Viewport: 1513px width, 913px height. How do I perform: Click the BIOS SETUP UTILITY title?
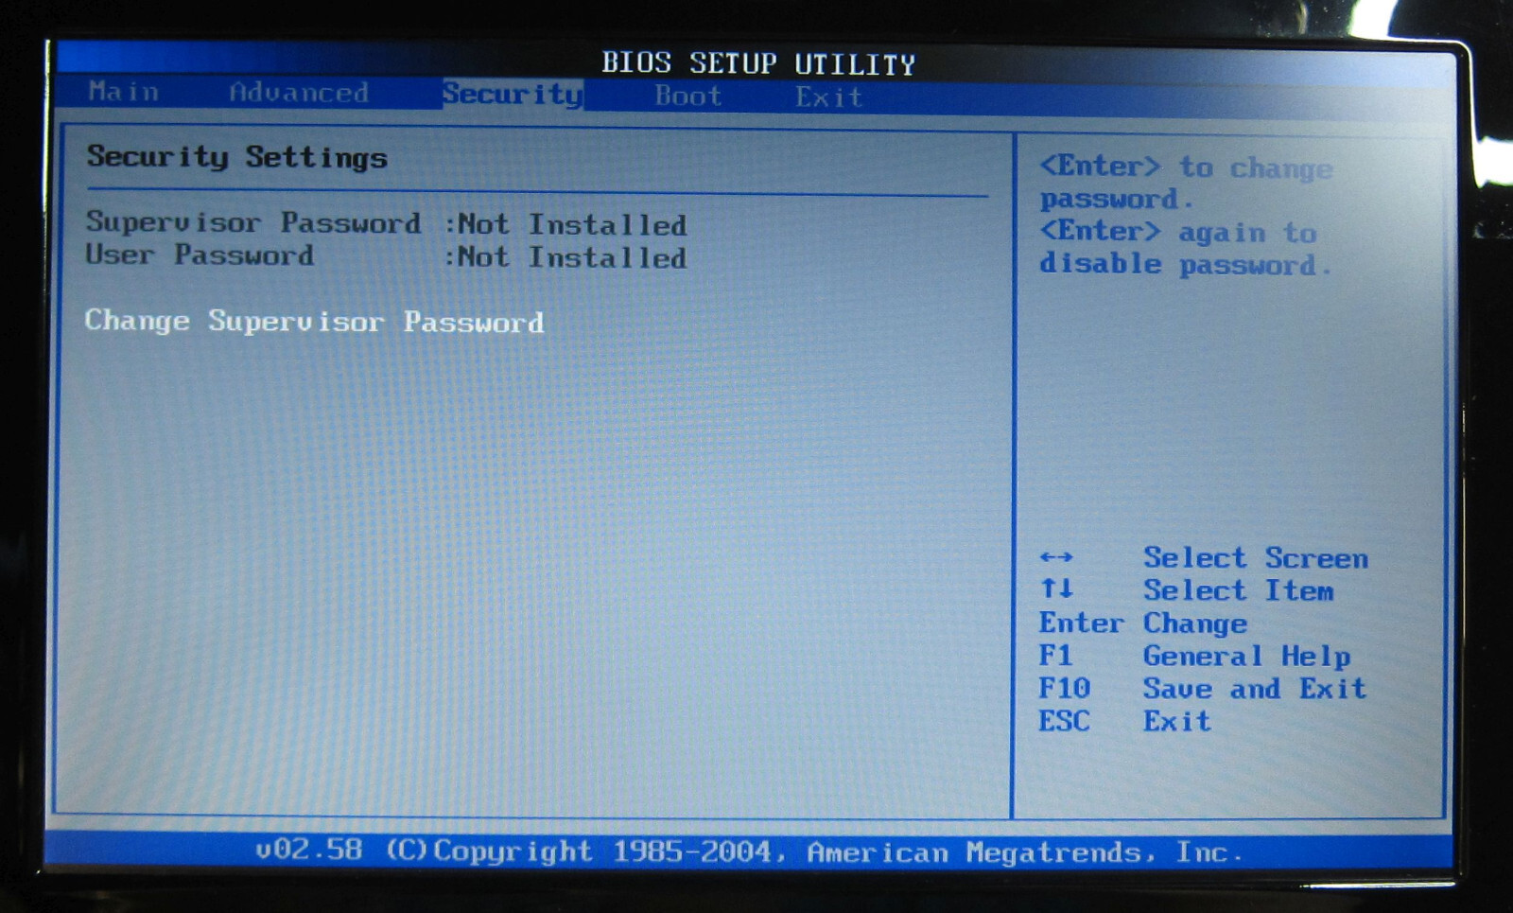(759, 63)
